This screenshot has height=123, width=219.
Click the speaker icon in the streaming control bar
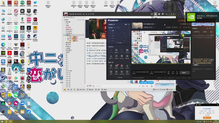(x=151, y=72)
